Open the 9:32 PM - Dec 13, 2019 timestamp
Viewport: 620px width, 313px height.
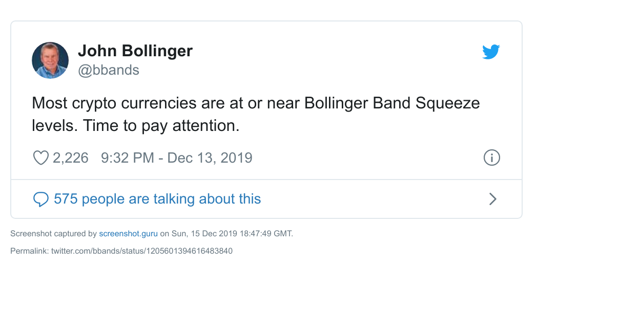point(177,158)
